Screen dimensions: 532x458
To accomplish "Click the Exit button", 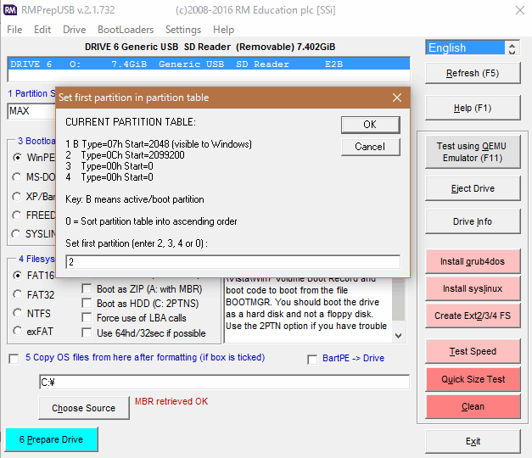I will click(x=473, y=441).
